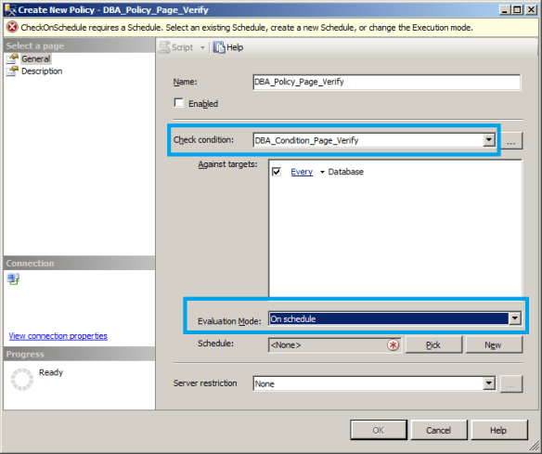Maximize the Create New Policy window
Image resolution: width=542 pixels, height=454 pixels.
click(x=517, y=10)
